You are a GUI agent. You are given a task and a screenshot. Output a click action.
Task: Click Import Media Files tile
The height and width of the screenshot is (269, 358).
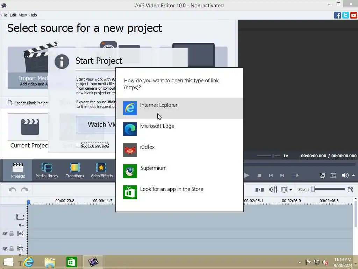pos(28,68)
